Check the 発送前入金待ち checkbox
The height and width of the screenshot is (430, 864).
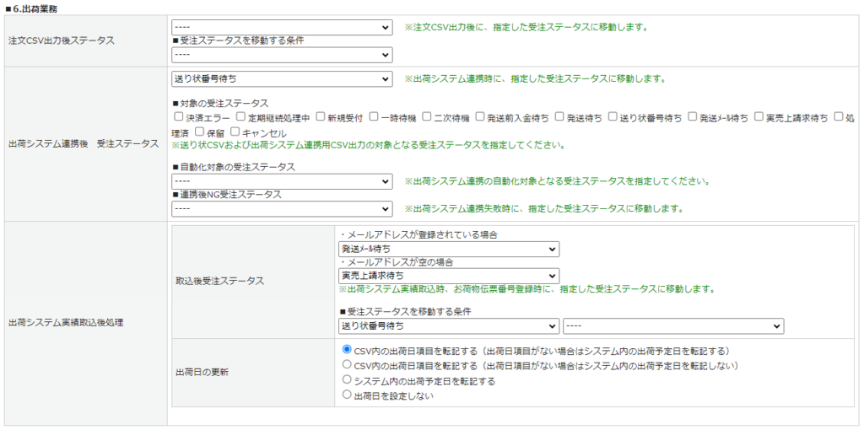(480, 117)
